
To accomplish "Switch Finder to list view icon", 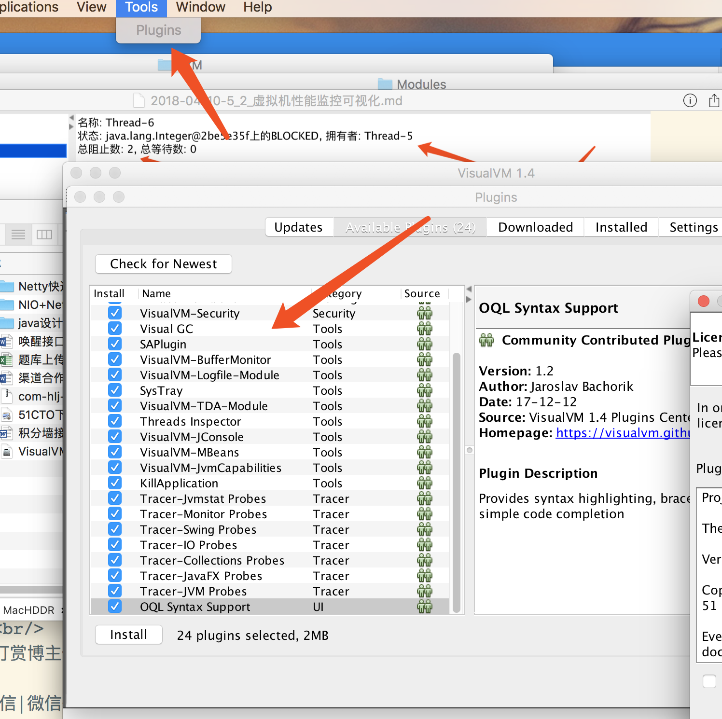I will (18, 235).
